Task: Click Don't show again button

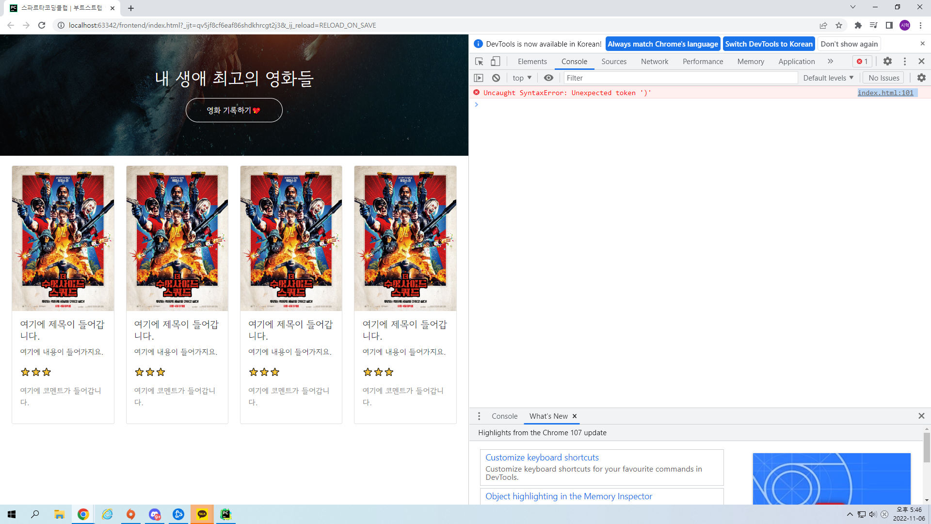Action: click(849, 44)
